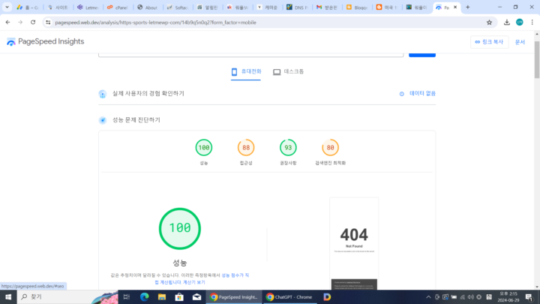540x304 pixels.
Task: Jump to 접근성 score 88 gauge
Action: click(246, 148)
